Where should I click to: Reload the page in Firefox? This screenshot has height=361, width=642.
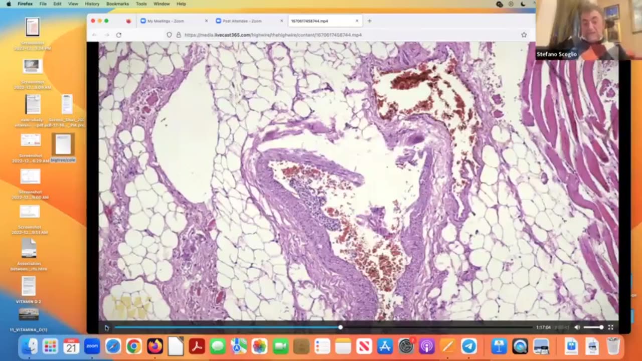[x=119, y=35]
